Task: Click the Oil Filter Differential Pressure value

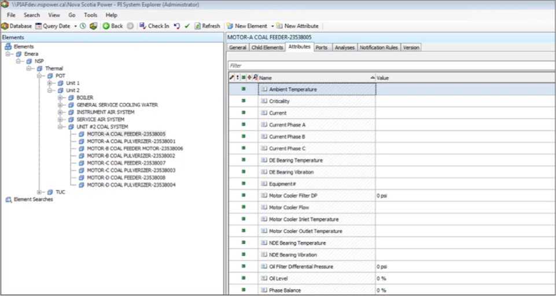Action: click(x=381, y=266)
